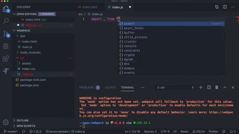Click the ESLint status bar item
Viewport: 239px width, 134px height.
point(198,131)
